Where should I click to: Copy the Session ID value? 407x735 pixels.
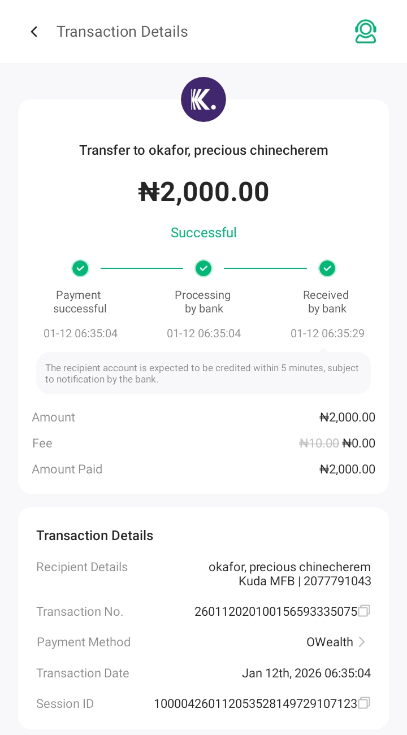365,703
